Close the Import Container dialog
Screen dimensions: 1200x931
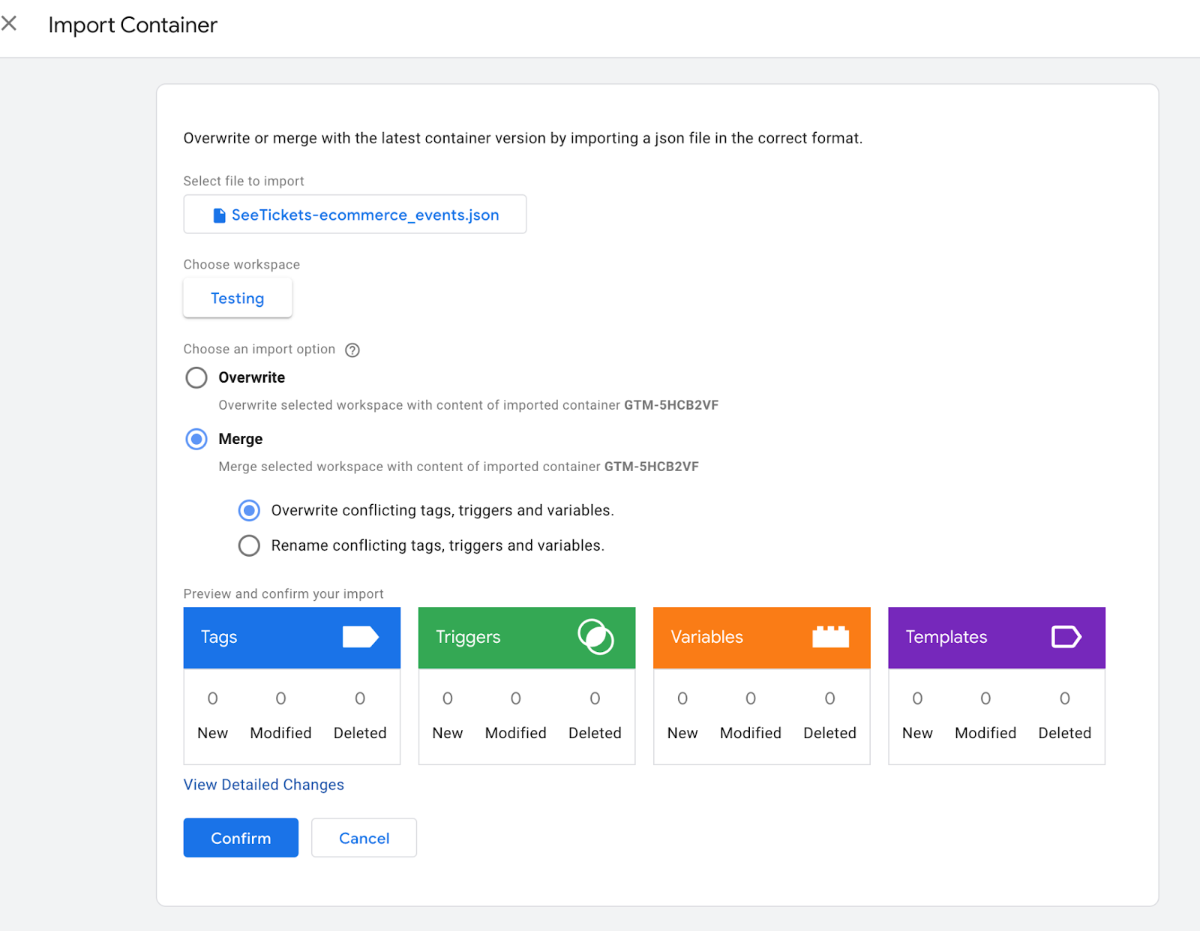9,24
